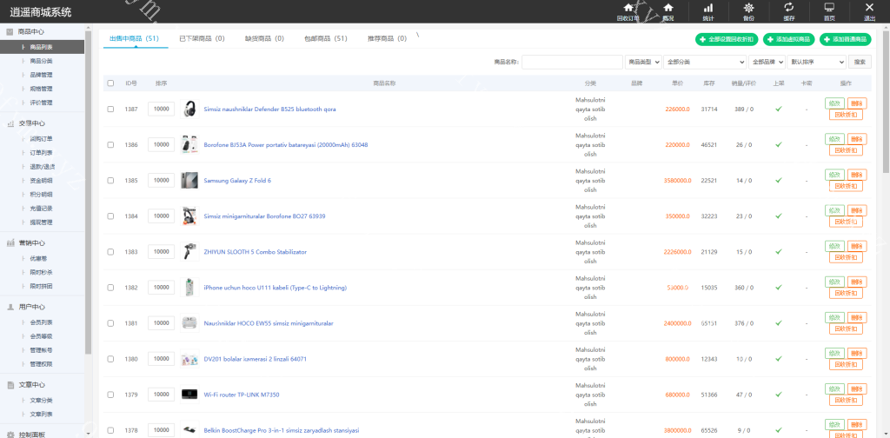Screen dimensions: 890x438
Task: Open 会员列表 in the sidebar
Action: (42, 322)
